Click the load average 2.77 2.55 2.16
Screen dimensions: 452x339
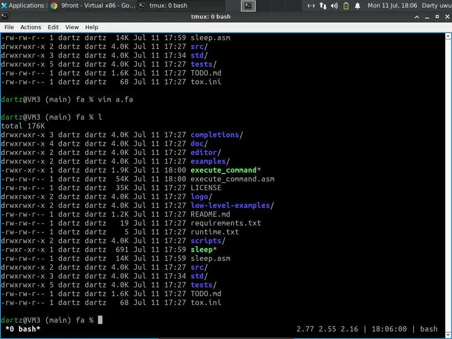click(327, 329)
